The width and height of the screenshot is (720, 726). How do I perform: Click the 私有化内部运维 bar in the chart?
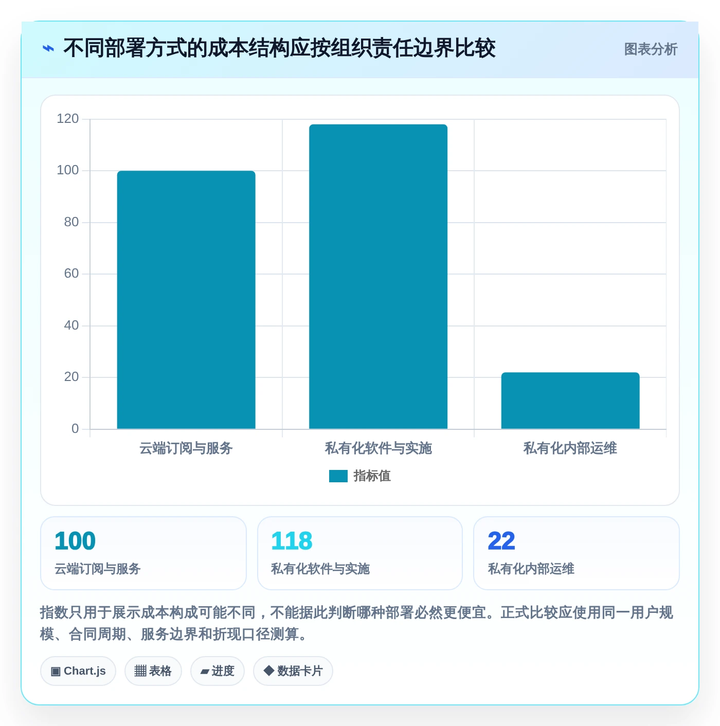click(x=570, y=401)
